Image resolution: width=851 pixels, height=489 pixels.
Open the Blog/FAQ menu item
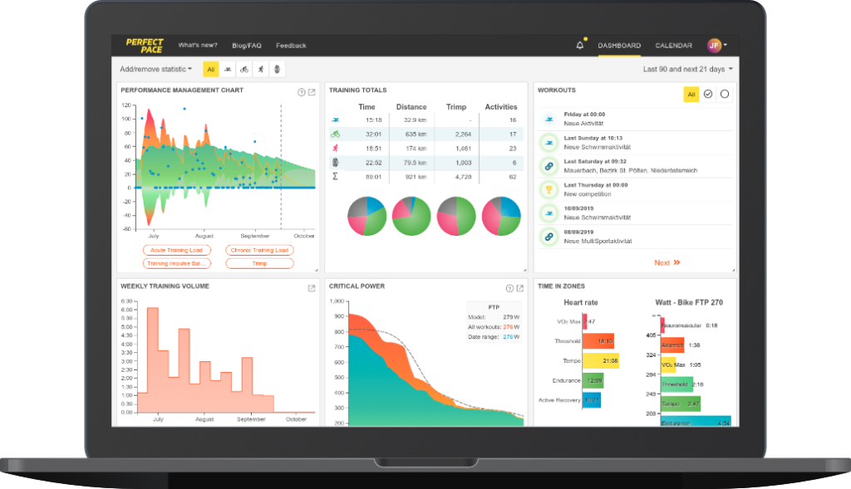(247, 46)
